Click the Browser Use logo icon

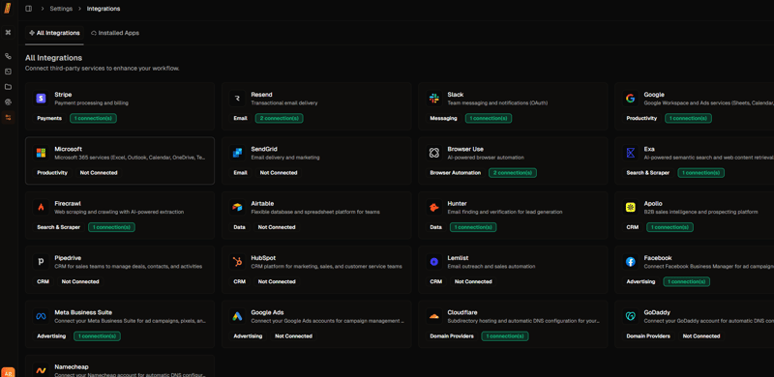point(433,153)
